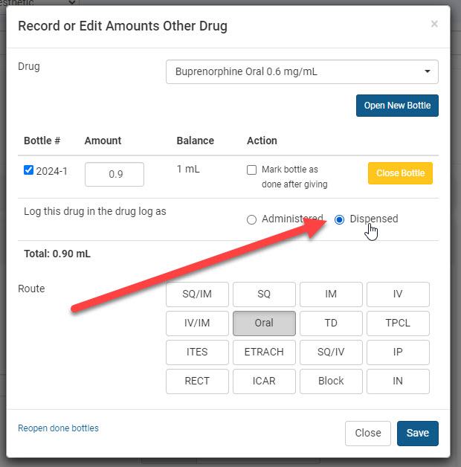The width and height of the screenshot is (461, 467).
Task: Open the Drug dropdown list
Action: (x=302, y=72)
